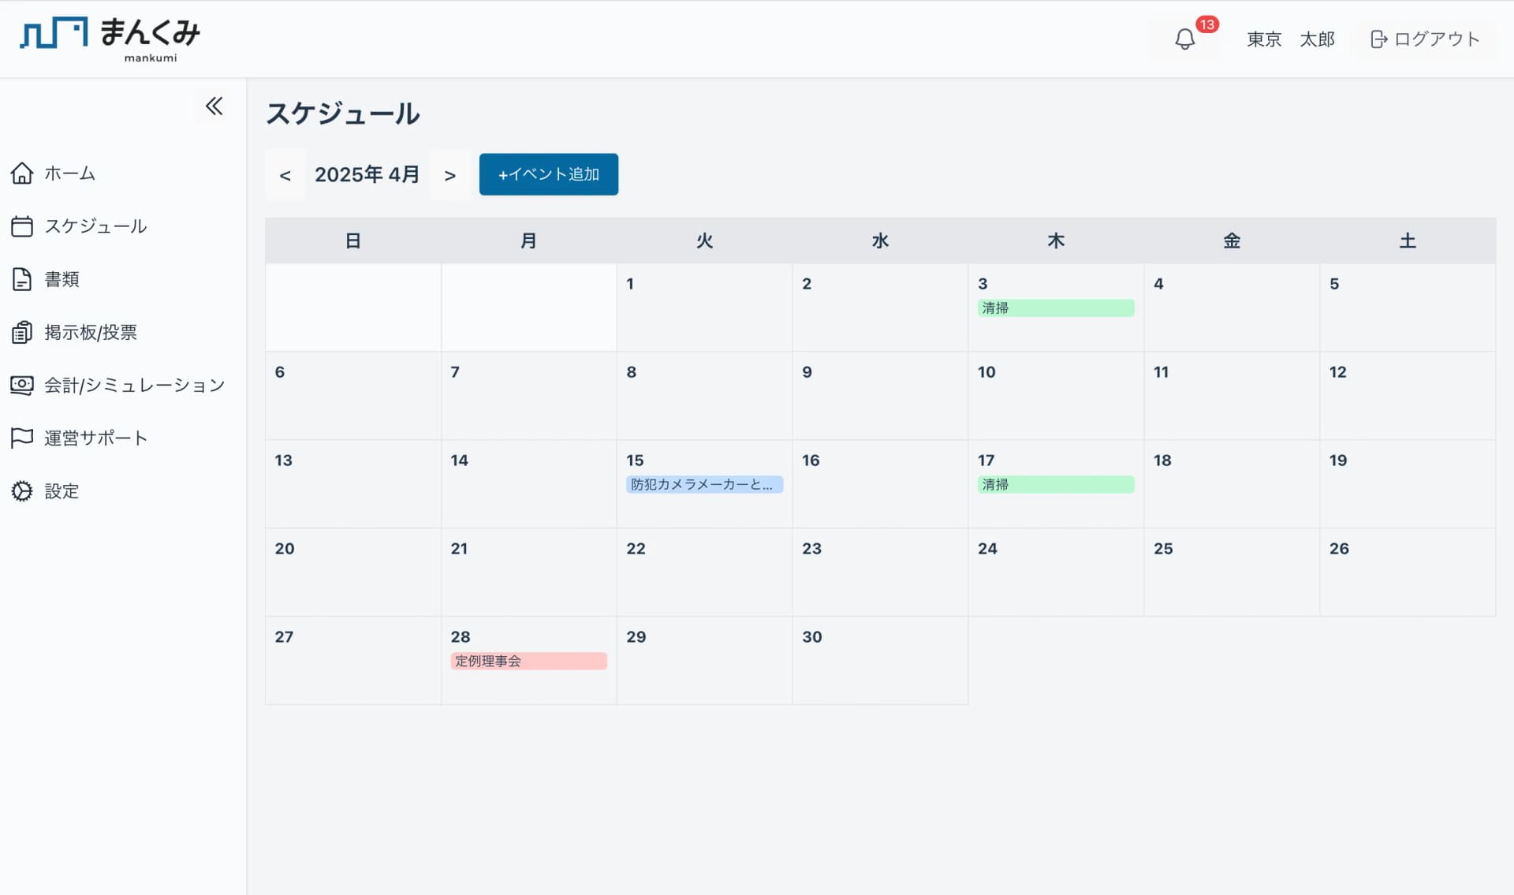The image size is (1514, 895).
Task: Open notifications bell with 13 badge
Action: click(x=1184, y=39)
